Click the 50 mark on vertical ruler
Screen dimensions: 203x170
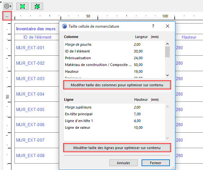point(7,97)
